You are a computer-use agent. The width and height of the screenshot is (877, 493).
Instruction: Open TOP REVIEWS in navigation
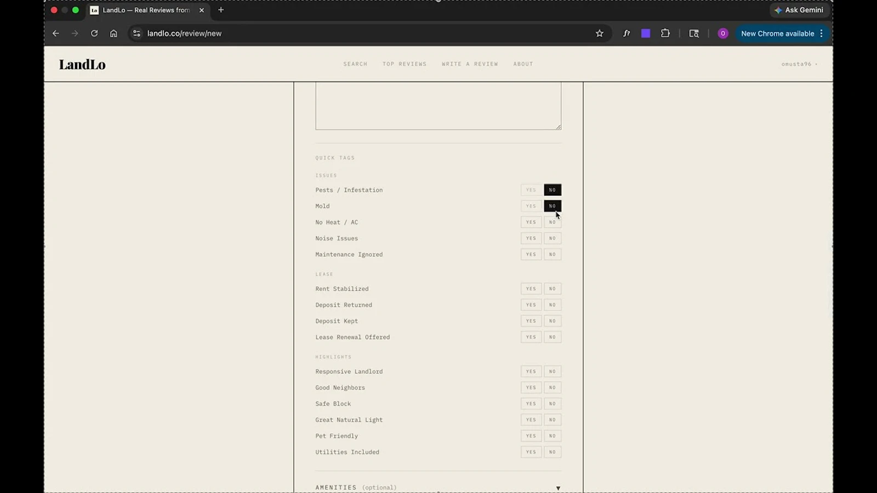point(405,64)
